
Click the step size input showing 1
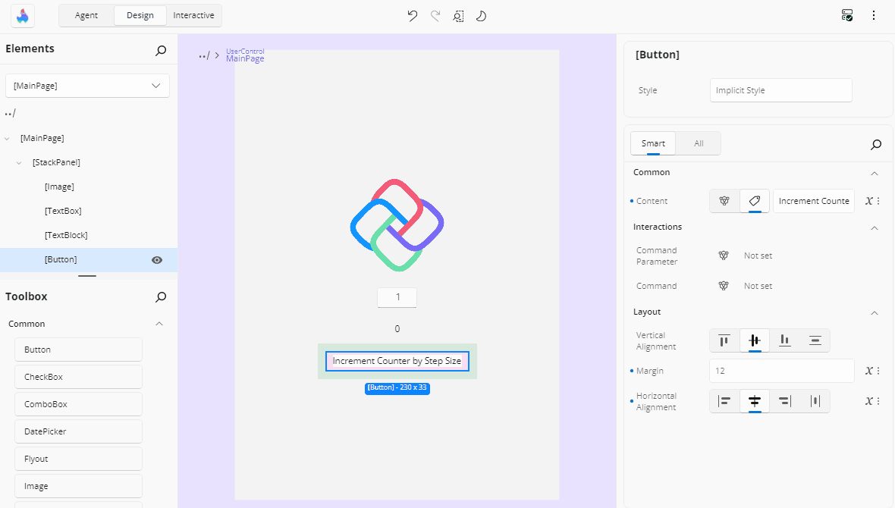(397, 297)
